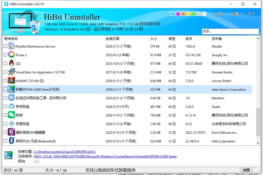Tick the checkbox for 英特尔(R) 无线 Bluetooth(R)
Screen dimensions: 263x175
tap(5, 141)
